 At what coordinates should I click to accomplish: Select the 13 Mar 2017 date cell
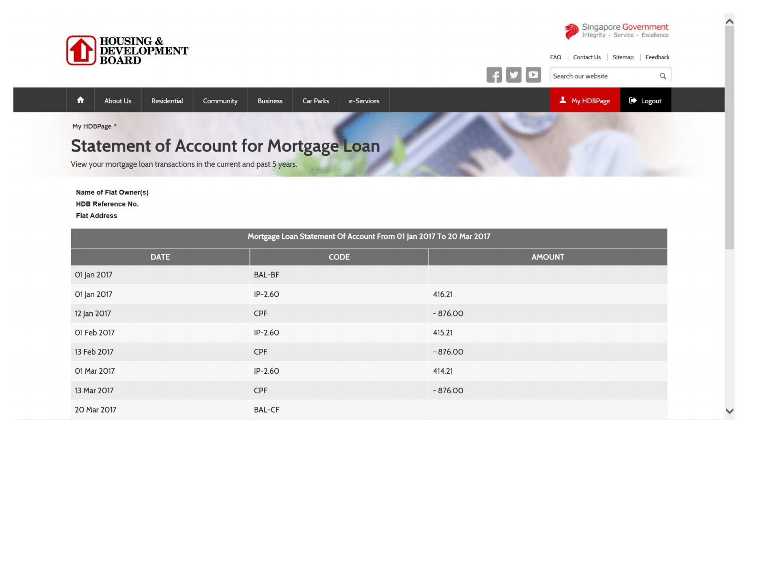[x=160, y=390]
